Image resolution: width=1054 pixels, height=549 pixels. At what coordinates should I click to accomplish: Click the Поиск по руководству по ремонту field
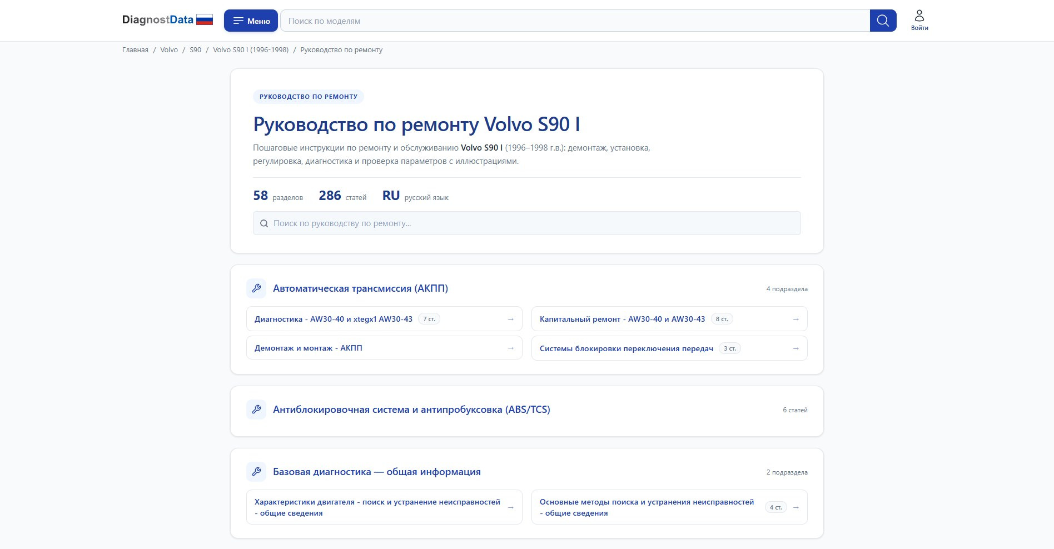526,223
